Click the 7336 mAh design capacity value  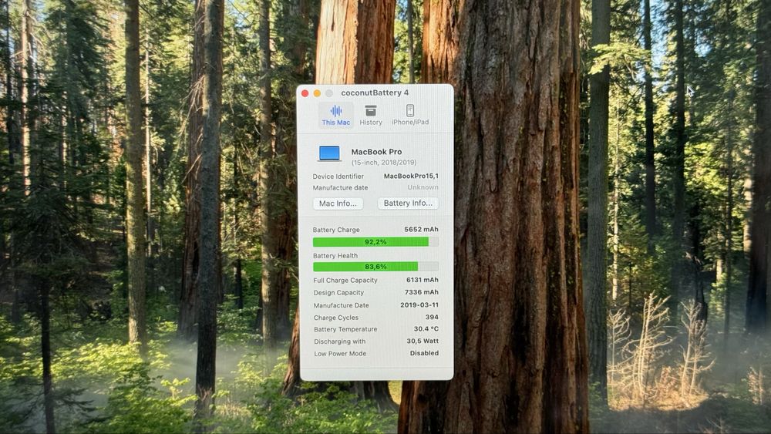click(422, 292)
